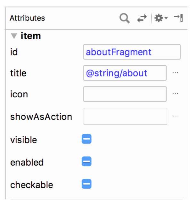Open showAsAction options ellipsis
The width and height of the screenshot is (196, 205).
pyautogui.click(x=176, y=116)
